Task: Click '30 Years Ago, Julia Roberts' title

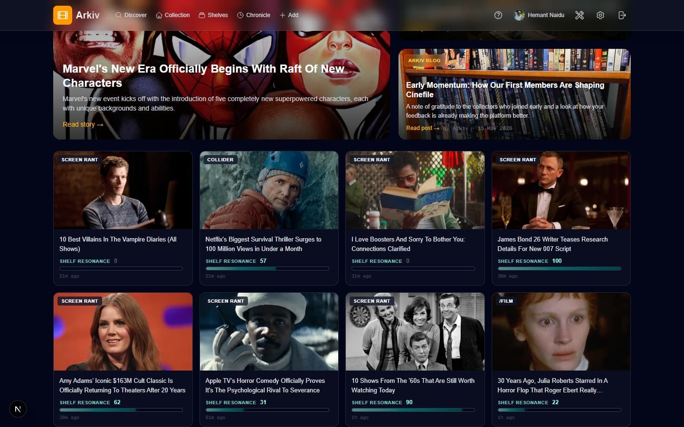Action: coord(552,385)
